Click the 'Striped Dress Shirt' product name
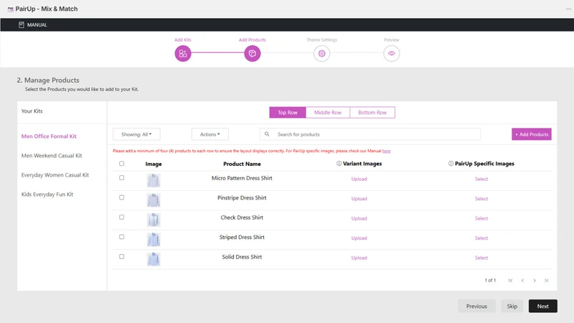 [x=242, y=238]
